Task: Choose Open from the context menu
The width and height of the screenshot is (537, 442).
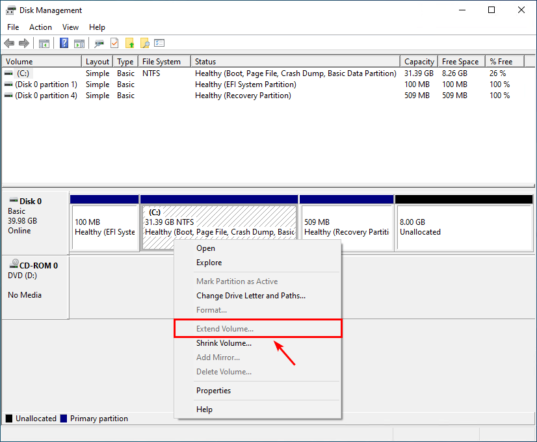Action: tap(257, 248)
